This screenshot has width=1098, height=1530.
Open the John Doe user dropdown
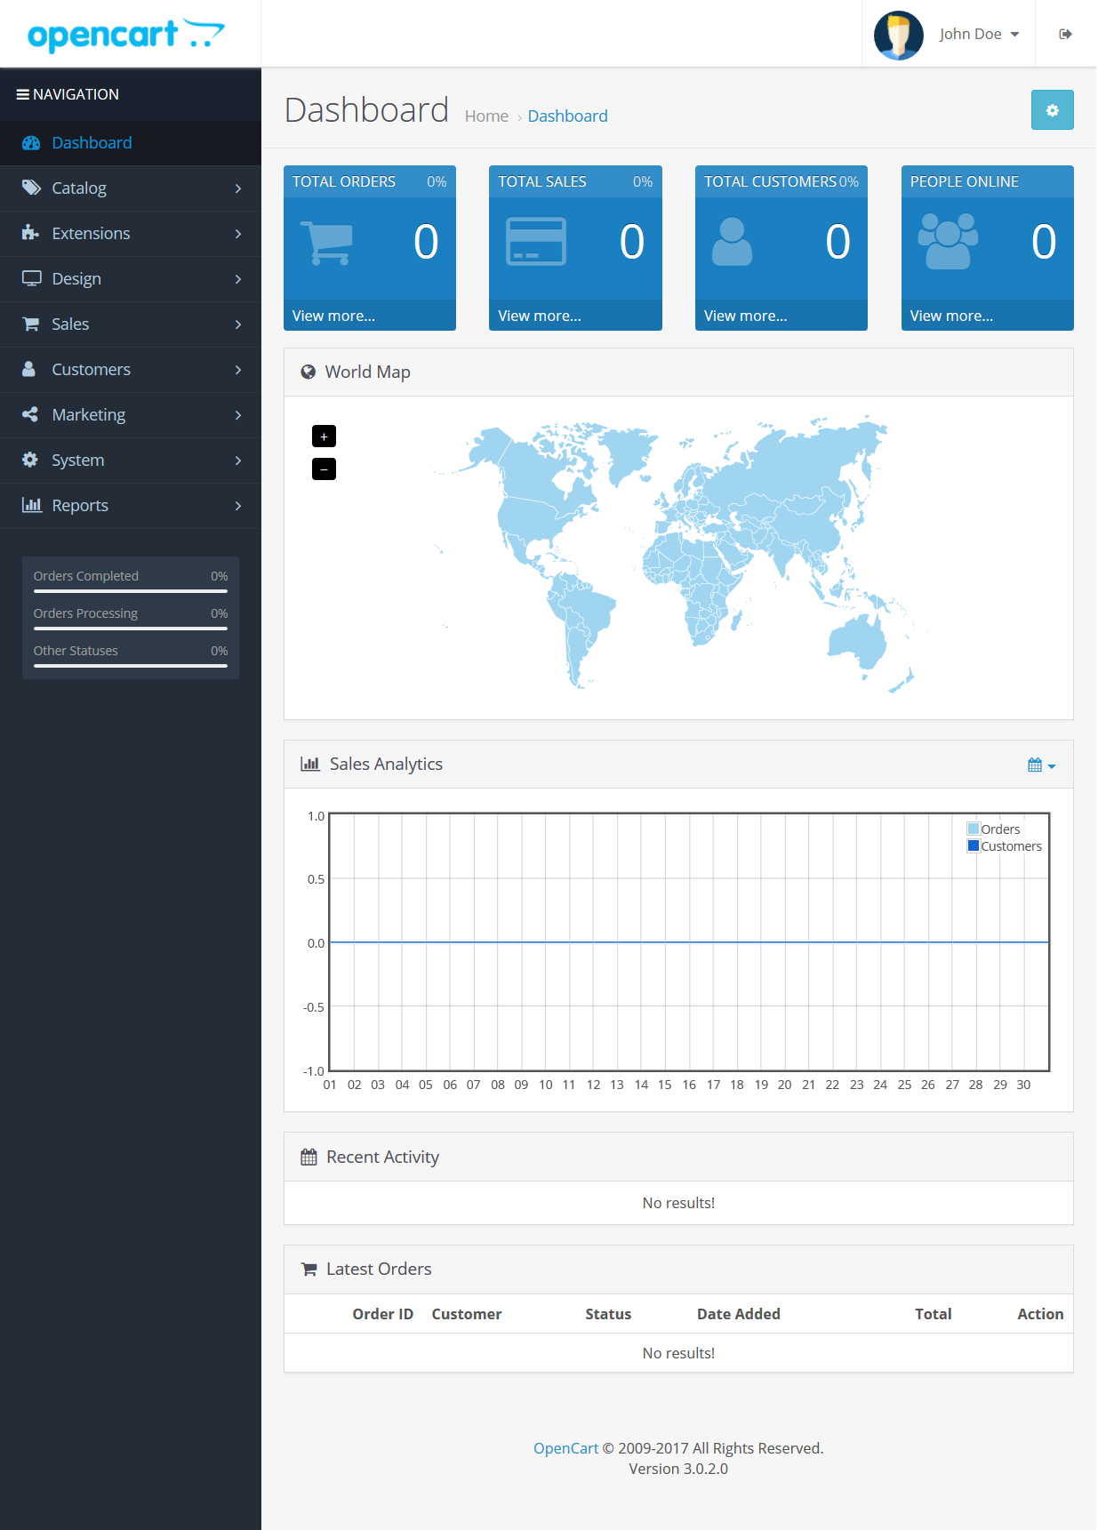[x=979, y=34]
